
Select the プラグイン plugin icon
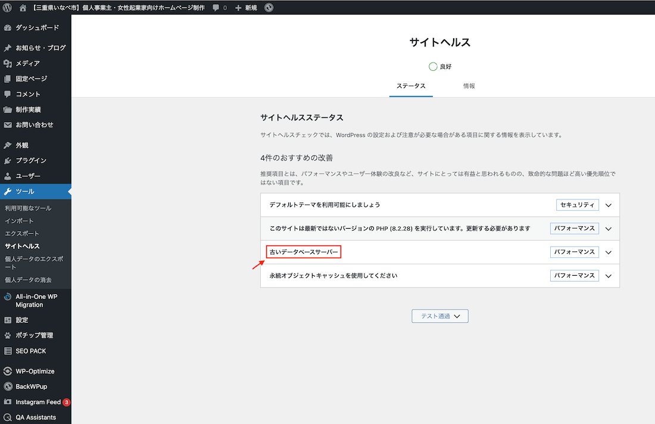click(7, 160)
